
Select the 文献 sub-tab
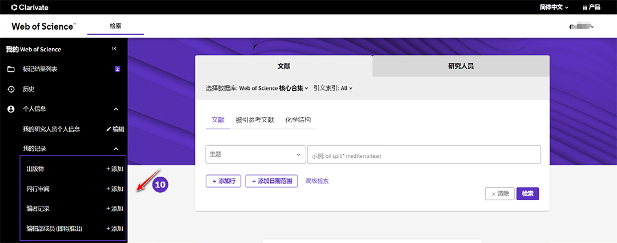point(218,120)
